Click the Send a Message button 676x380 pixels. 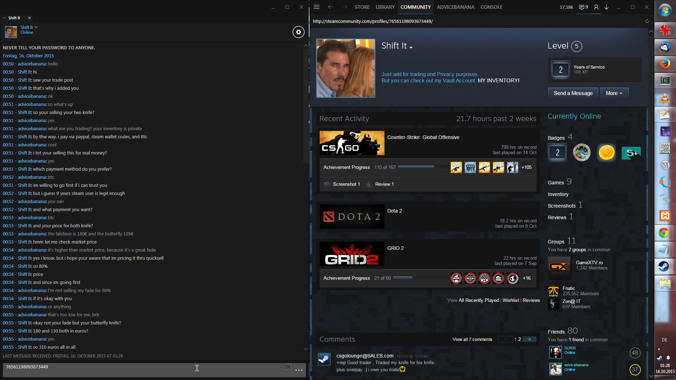pos(573,93)
